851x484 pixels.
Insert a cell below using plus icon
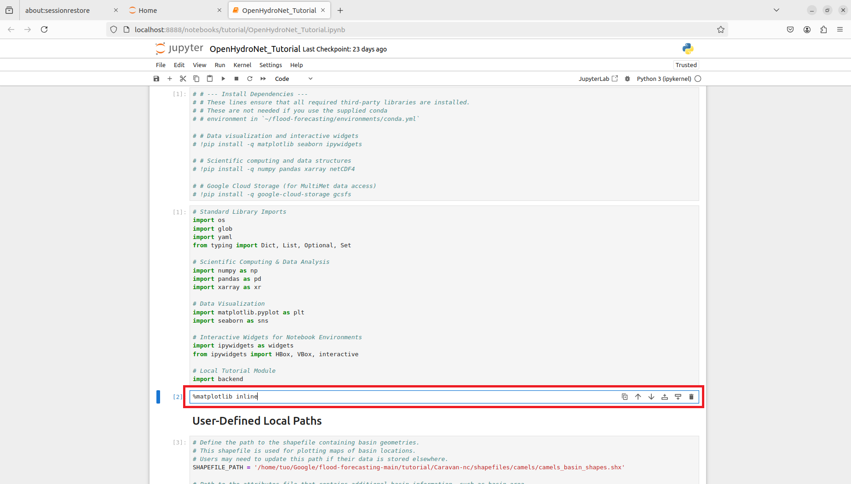click(x=170, y=79)
